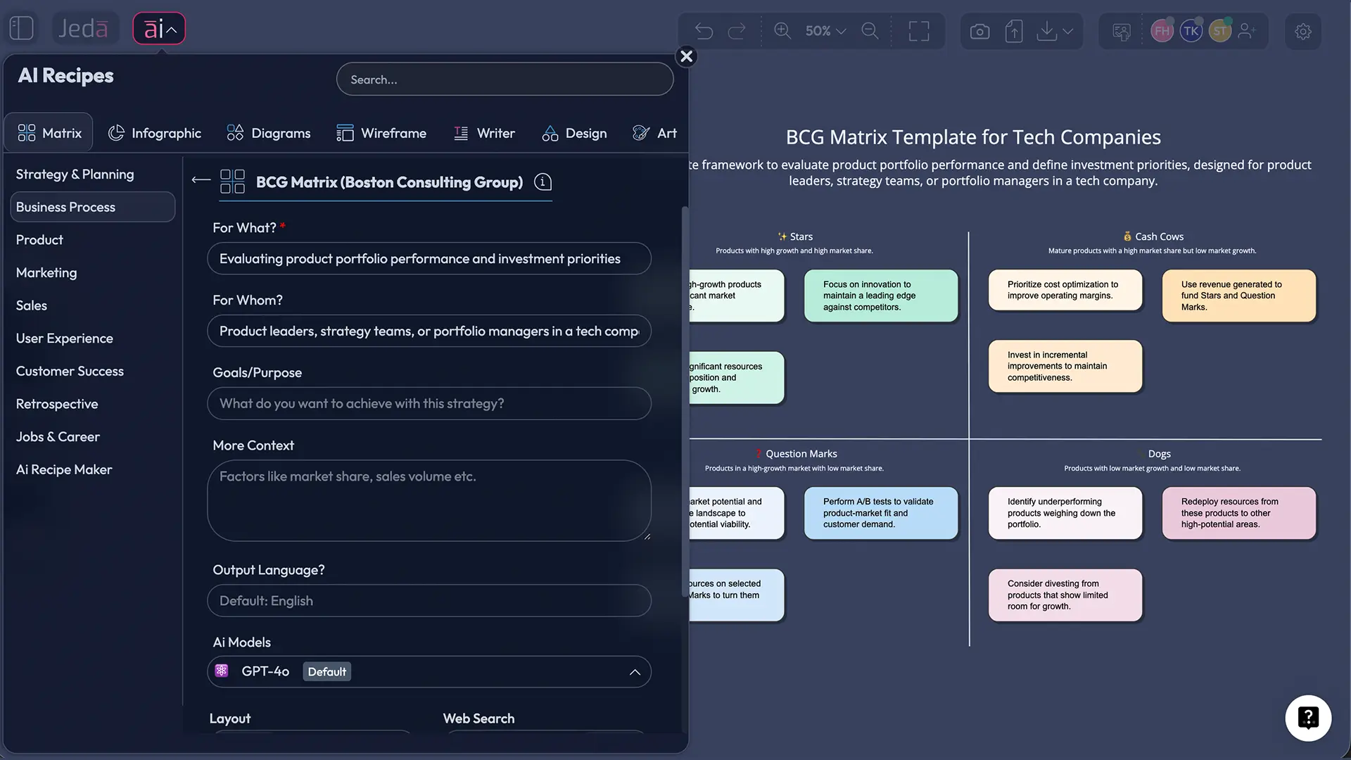Open Ai Recipe Maker

63,469
